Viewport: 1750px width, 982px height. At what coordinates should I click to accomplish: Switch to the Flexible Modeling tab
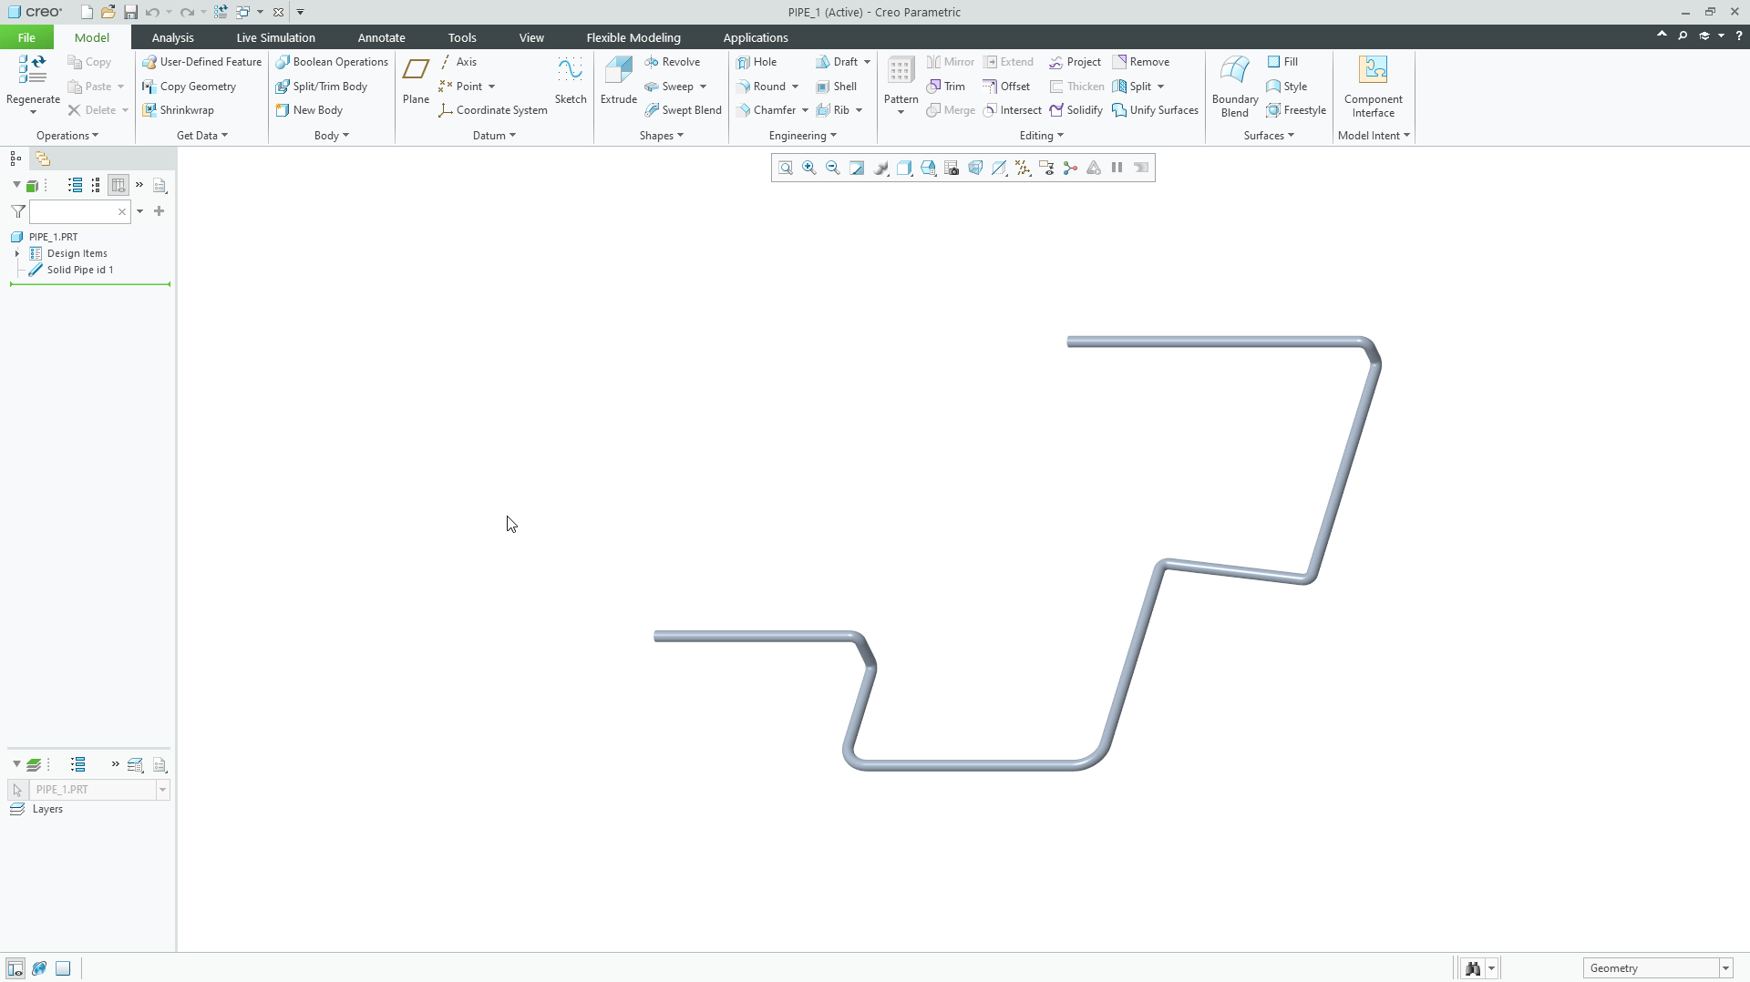coord(633,37)
